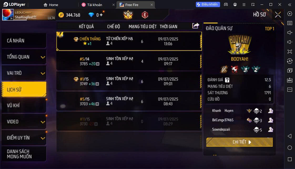
Task: Click LDPlayer volume up icon
Action: [290, 33]
